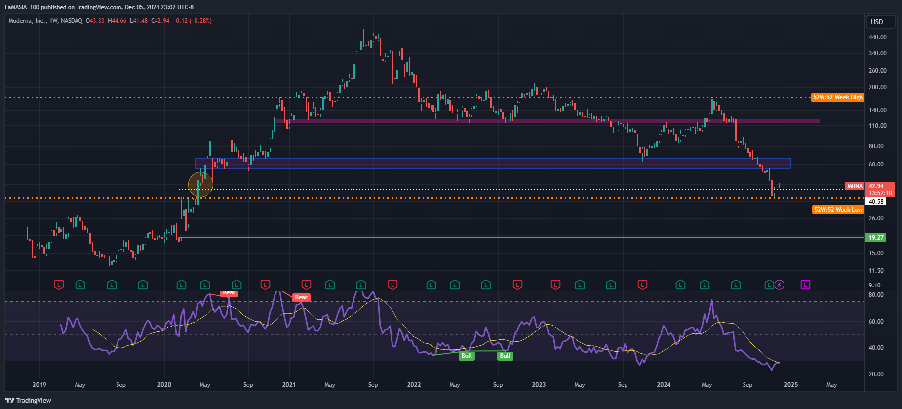
Task: Select the blue support zone rectangle
Action: pyautogui.click(x=493, y=163)
